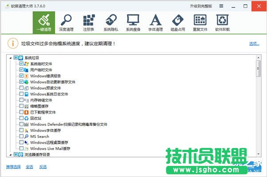The width and height of the screenshot is (267, 177).
Task: Open the 磁盘占用 disk usage tool
Action: coord(178,23)
